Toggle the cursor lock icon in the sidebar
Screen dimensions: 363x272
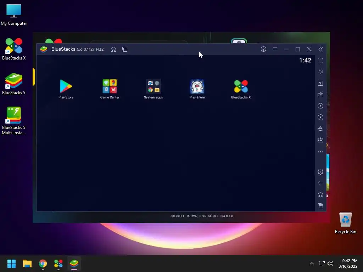[x=320, y=83]
